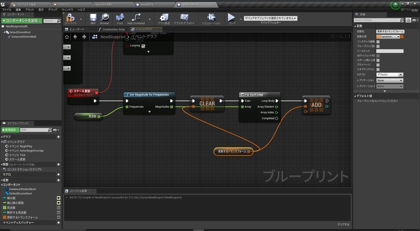Screen dimensions: 420x231
Task: Select InstancedStaticMesh in components tree
Action: 24,36
